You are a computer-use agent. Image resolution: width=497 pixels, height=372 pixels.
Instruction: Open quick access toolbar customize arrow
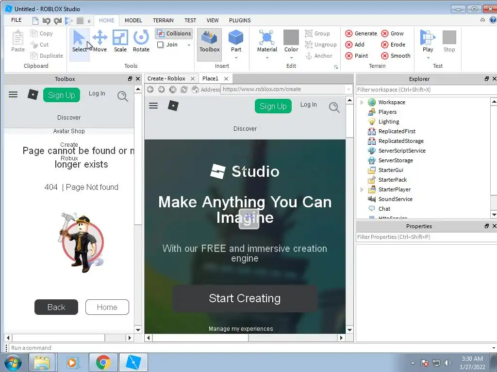(89, 21)
